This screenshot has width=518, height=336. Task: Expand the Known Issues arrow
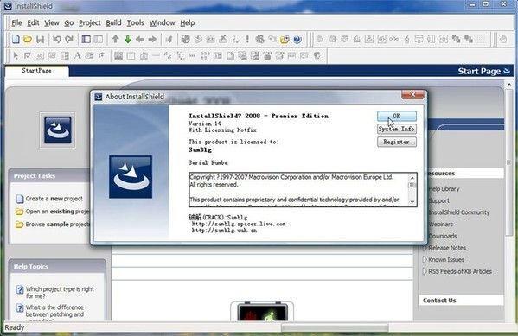[425, 260]
